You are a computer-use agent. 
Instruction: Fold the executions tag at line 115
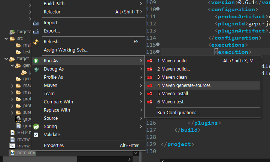pyautogui.click(x=158, y=45)
